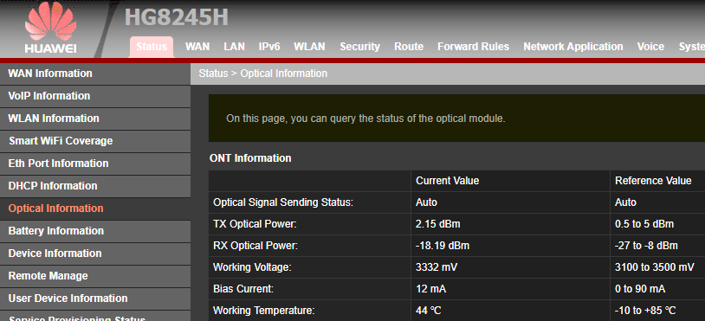Switch to the WAN tab
The image size is (705, 321).
tap(197, 47)
